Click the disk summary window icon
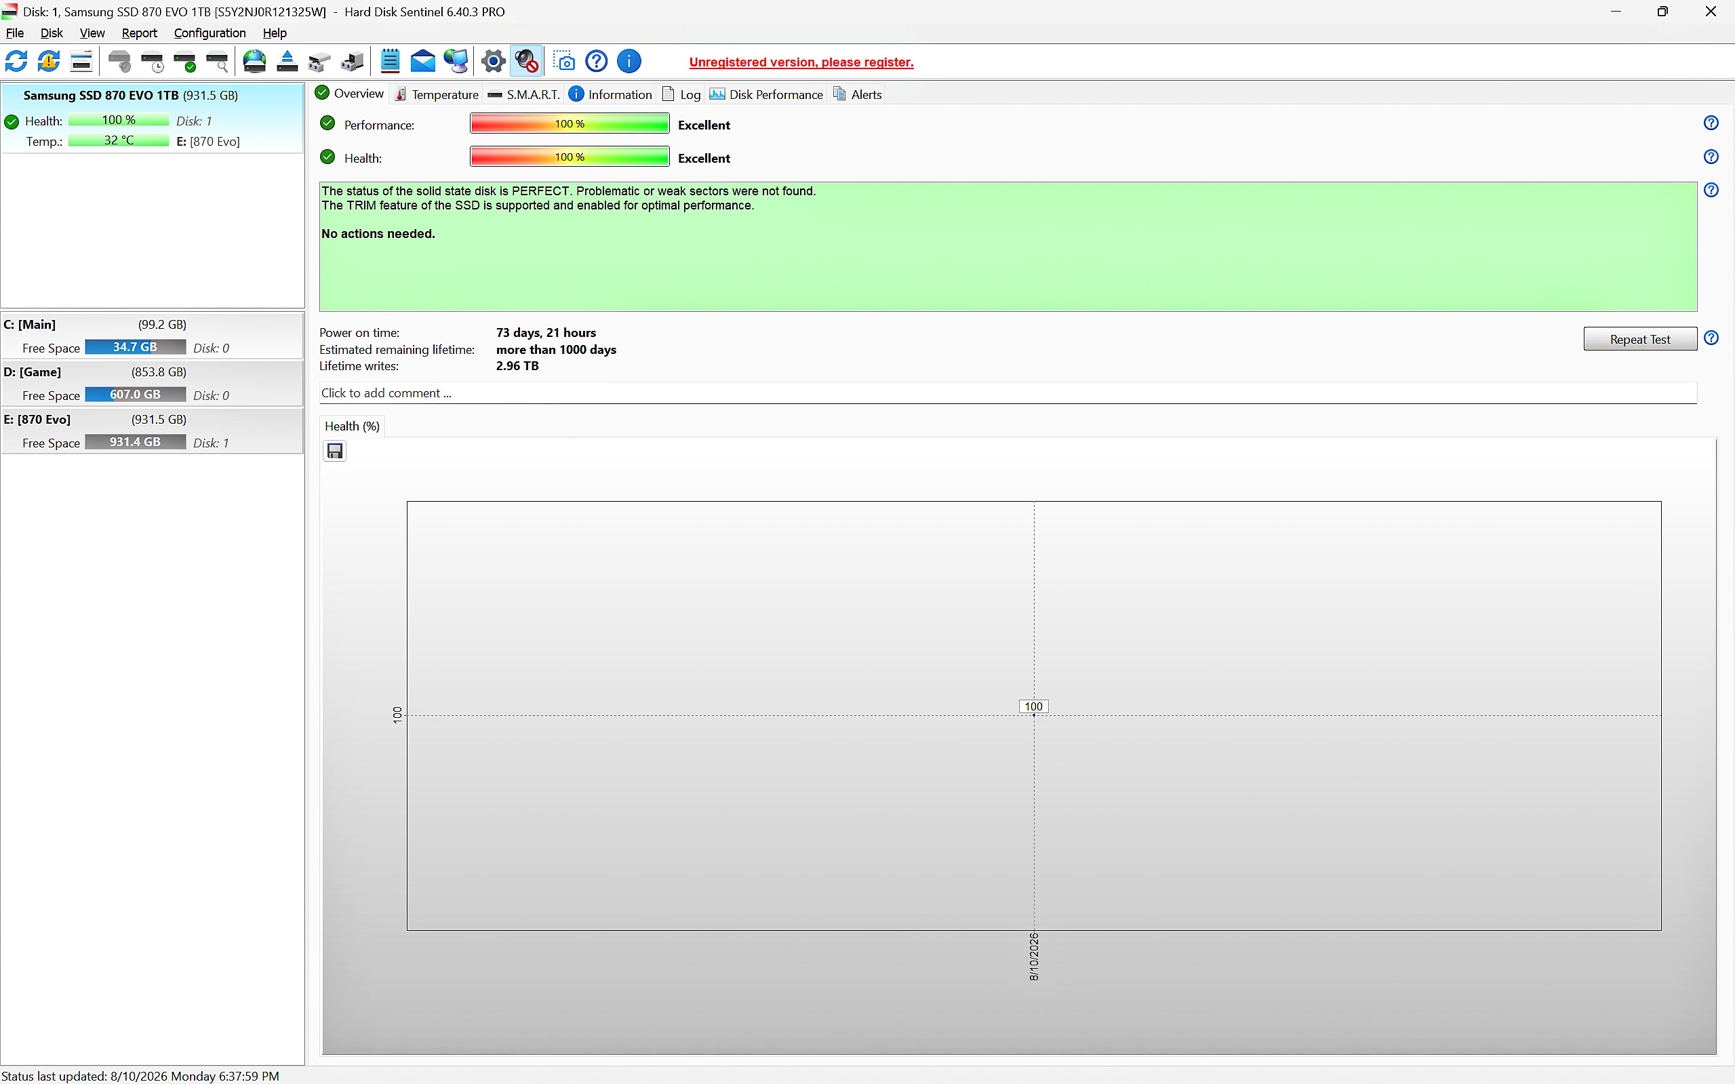 click(x=82, y=62)
